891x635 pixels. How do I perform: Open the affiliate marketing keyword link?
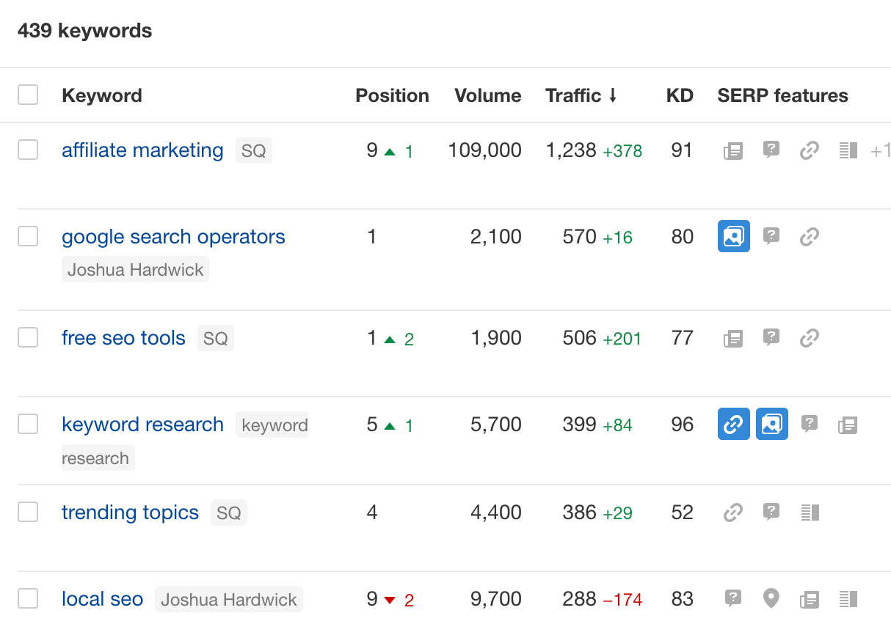(x=142, y=150)
